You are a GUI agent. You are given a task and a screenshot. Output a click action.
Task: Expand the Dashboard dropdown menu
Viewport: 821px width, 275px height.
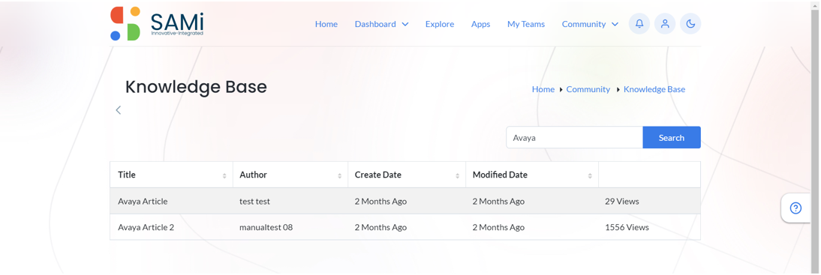(381, 24)
